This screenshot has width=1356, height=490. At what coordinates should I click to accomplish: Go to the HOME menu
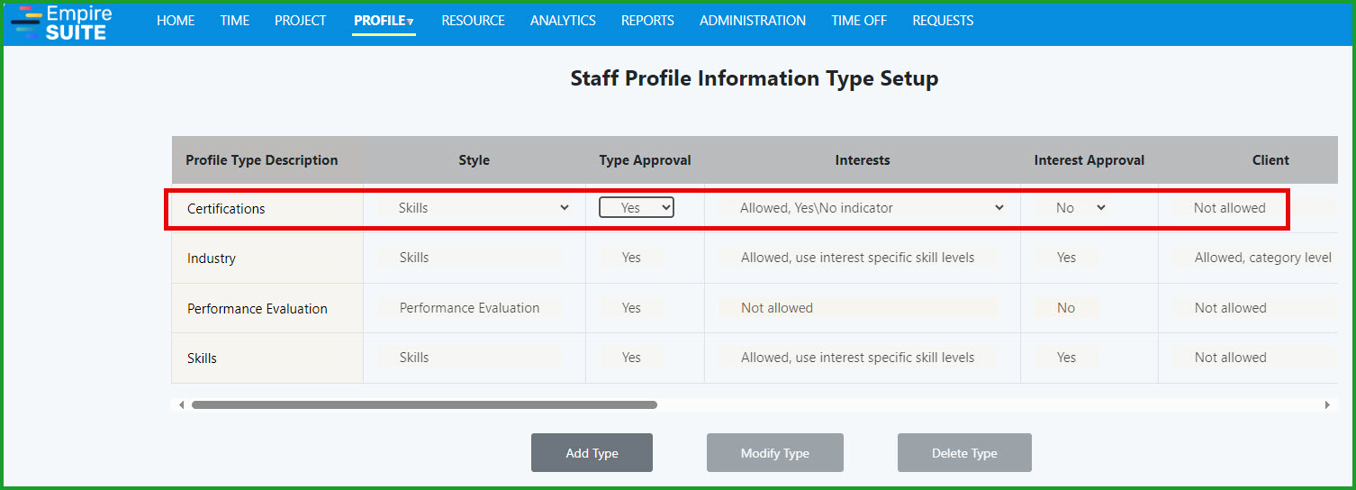tap(176, 21)
